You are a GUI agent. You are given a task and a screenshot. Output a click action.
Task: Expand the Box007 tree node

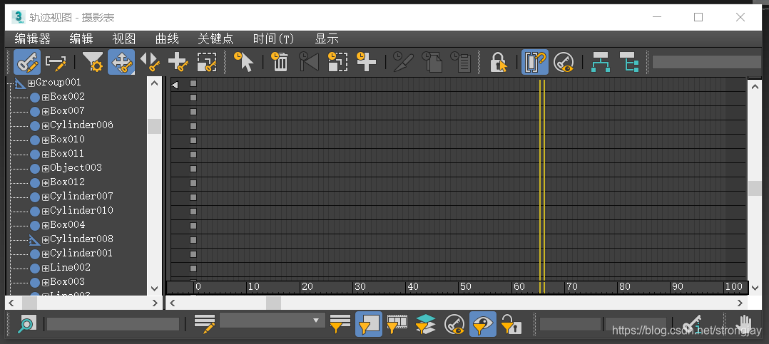[x=46, y=111]
